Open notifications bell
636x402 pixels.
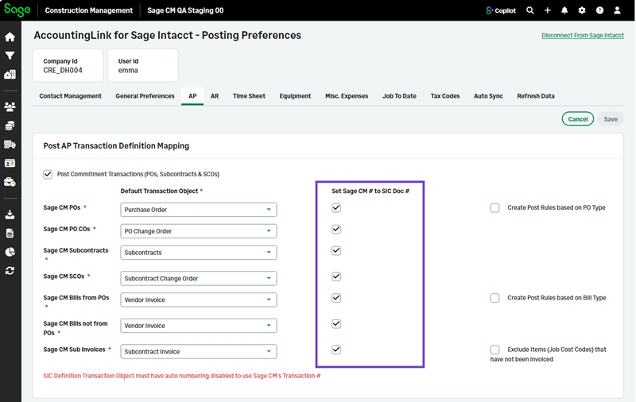pos(564,10)
